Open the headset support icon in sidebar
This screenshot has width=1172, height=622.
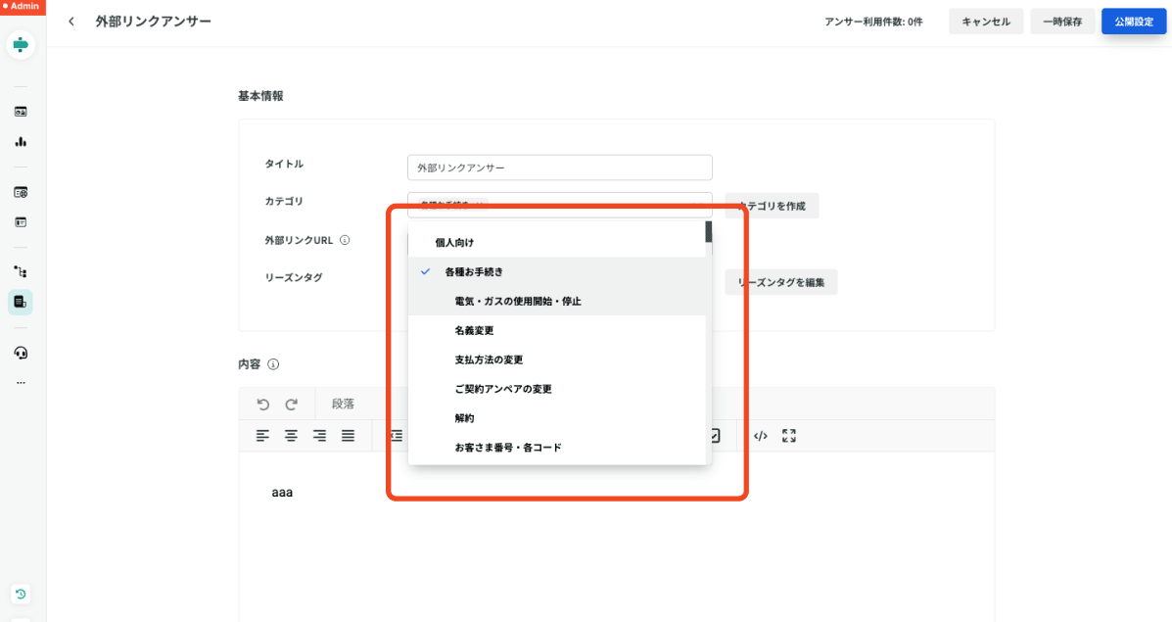click(x=21, y=353)
